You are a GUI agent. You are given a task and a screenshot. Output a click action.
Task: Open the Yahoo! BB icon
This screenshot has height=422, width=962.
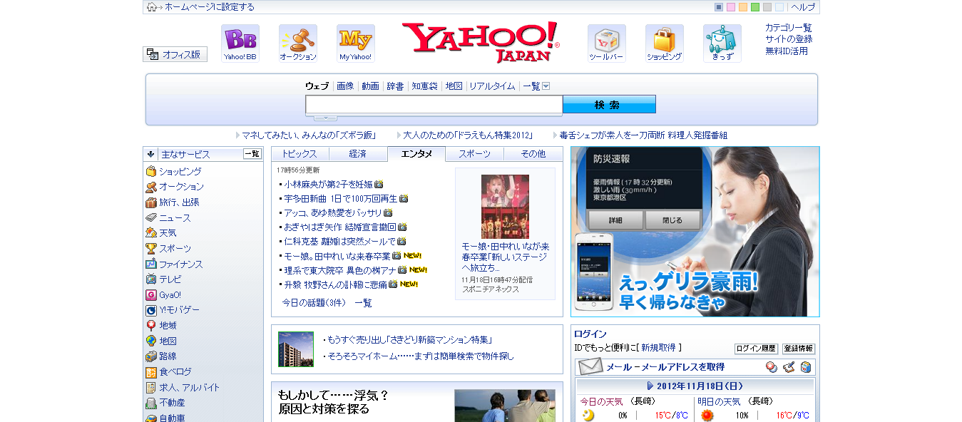(x=240, y=43)
